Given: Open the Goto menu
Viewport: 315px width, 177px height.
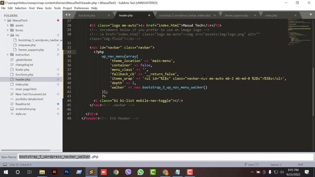Looking at the screenshot, I should 48,8.
